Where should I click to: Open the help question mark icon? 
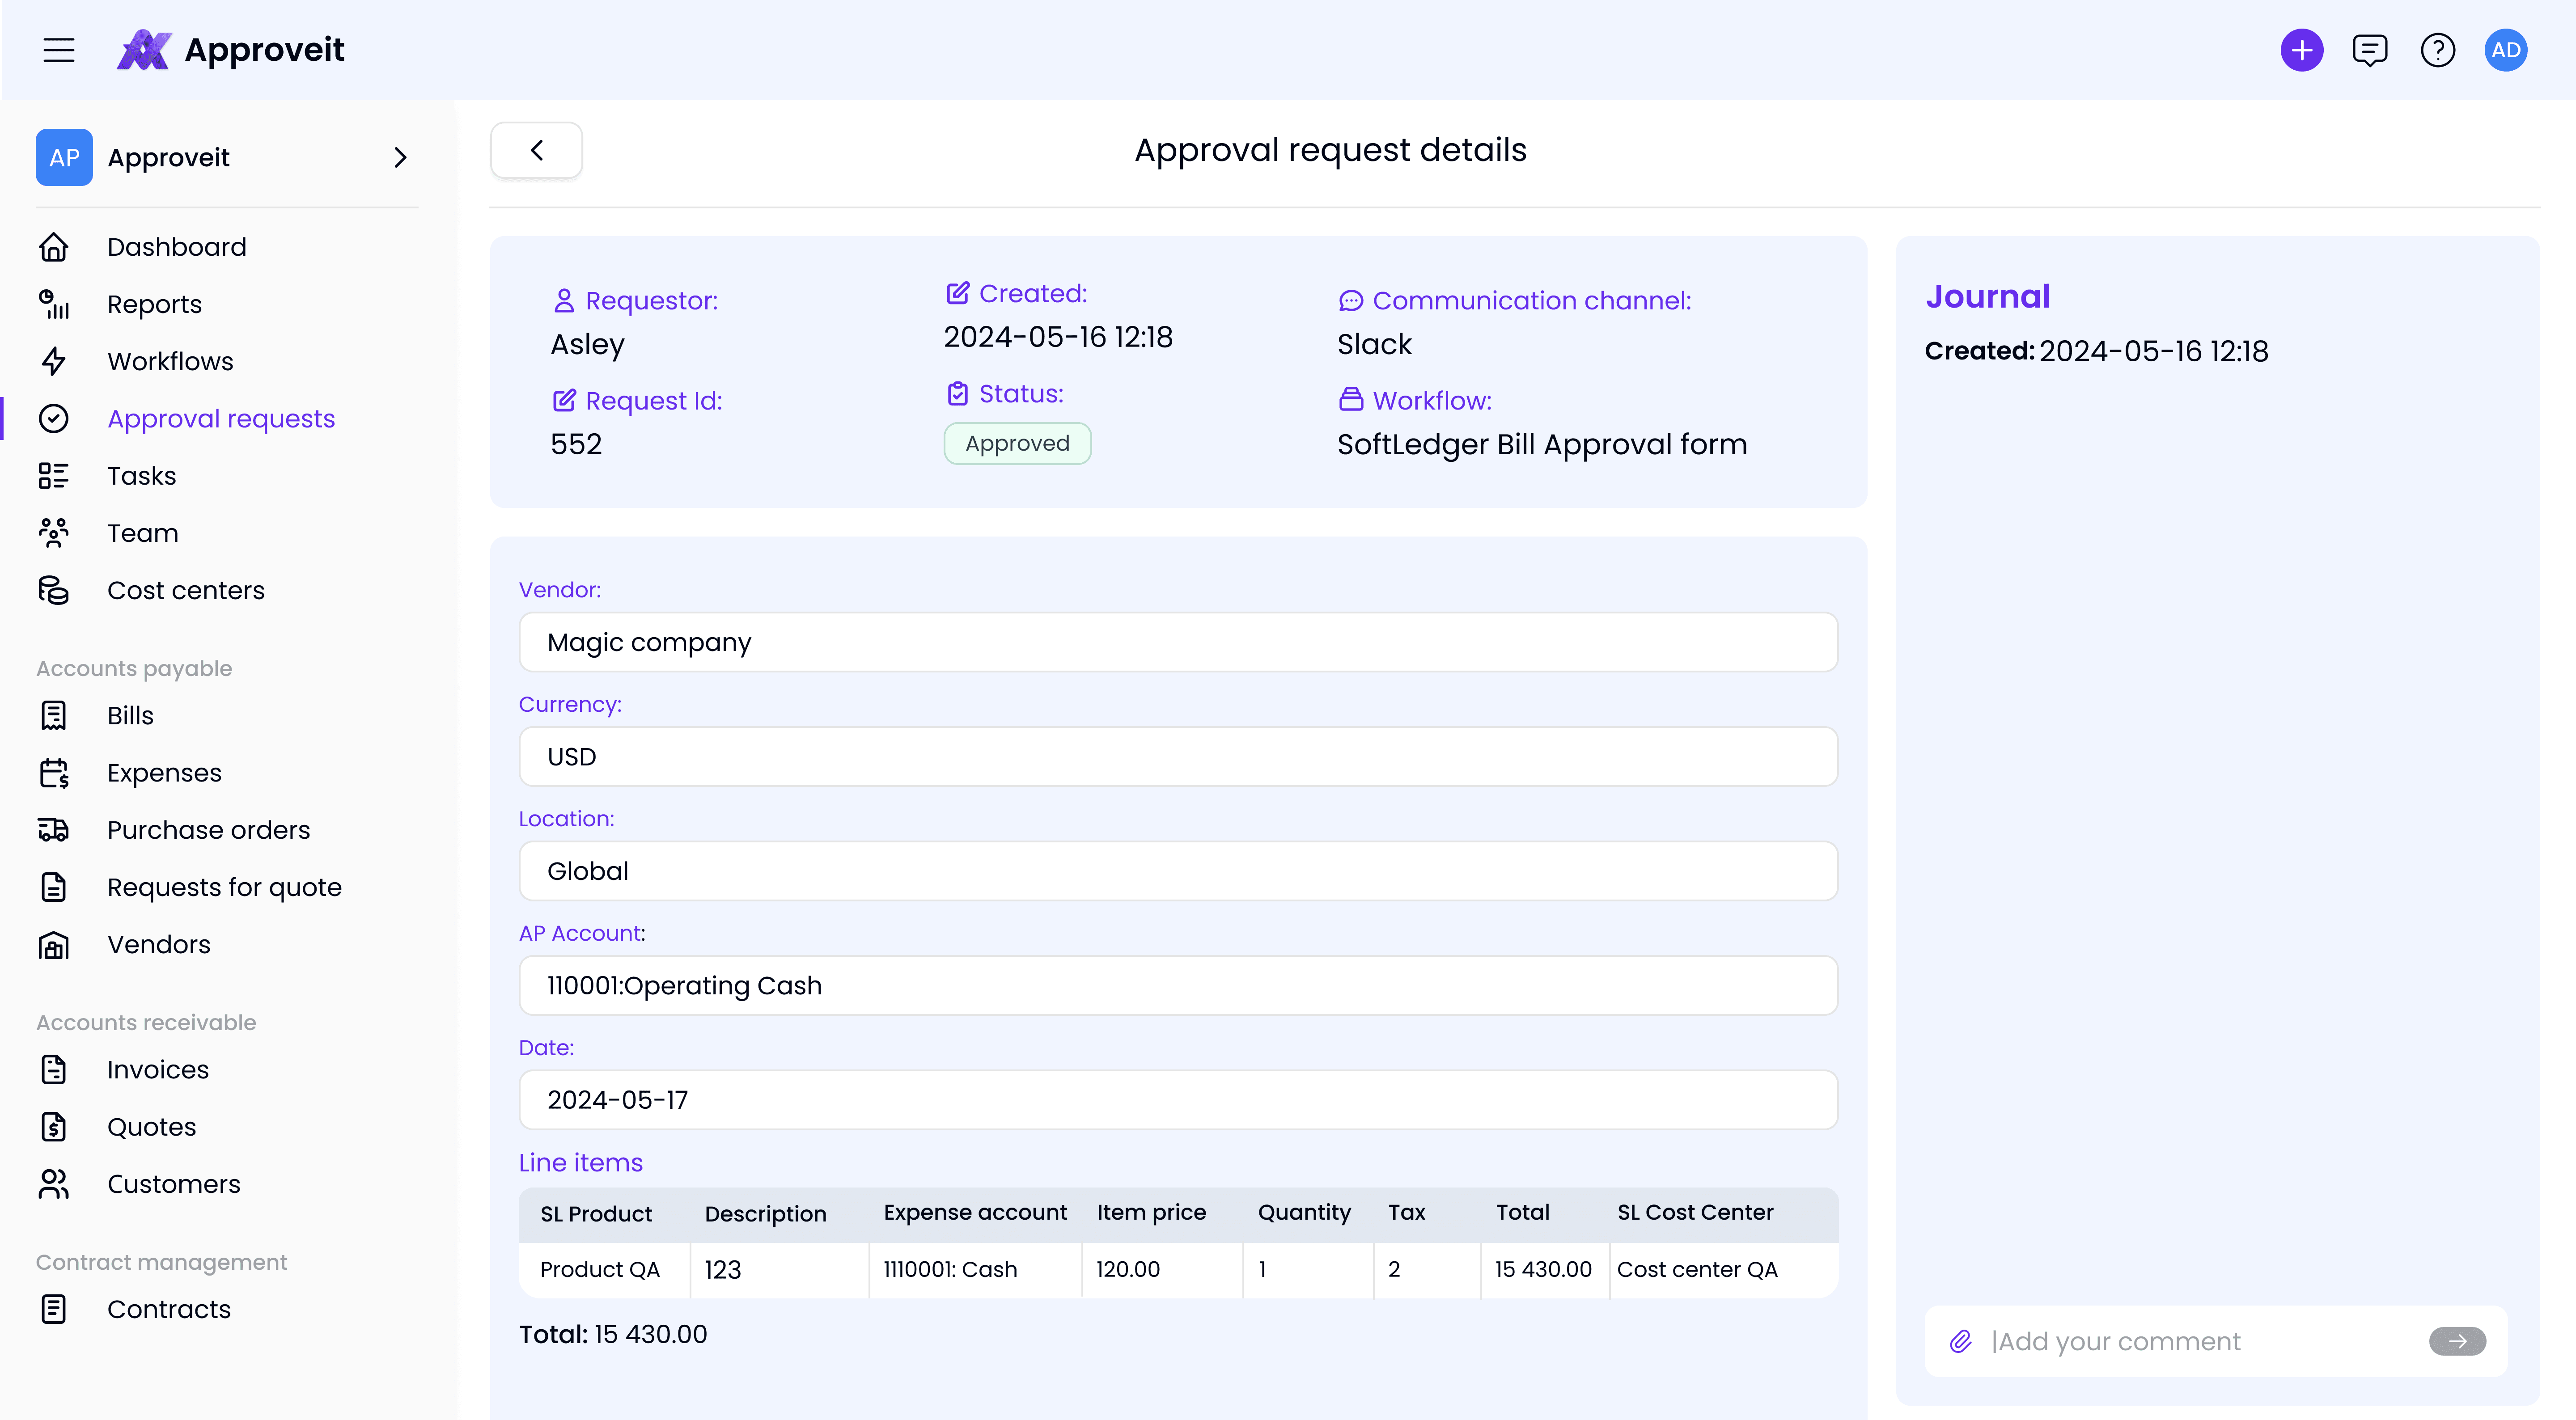point(2437,50)
